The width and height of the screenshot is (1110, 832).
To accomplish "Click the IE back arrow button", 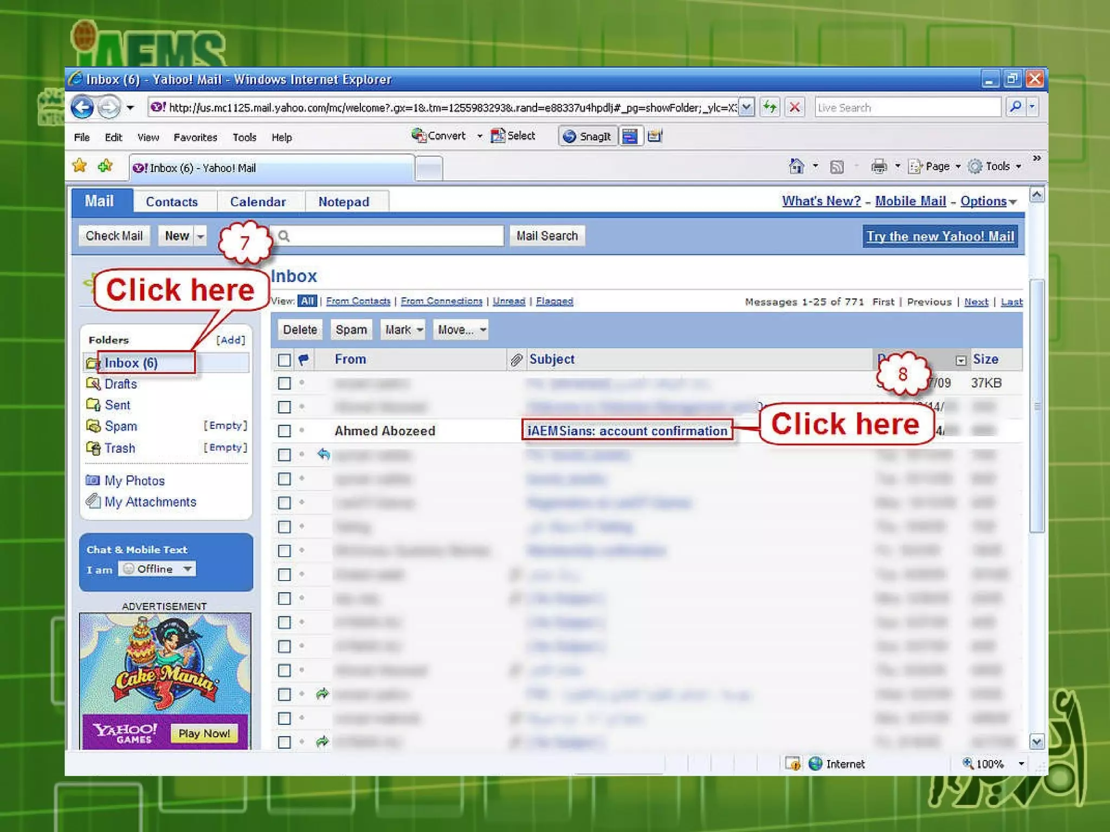I will 82,107.
